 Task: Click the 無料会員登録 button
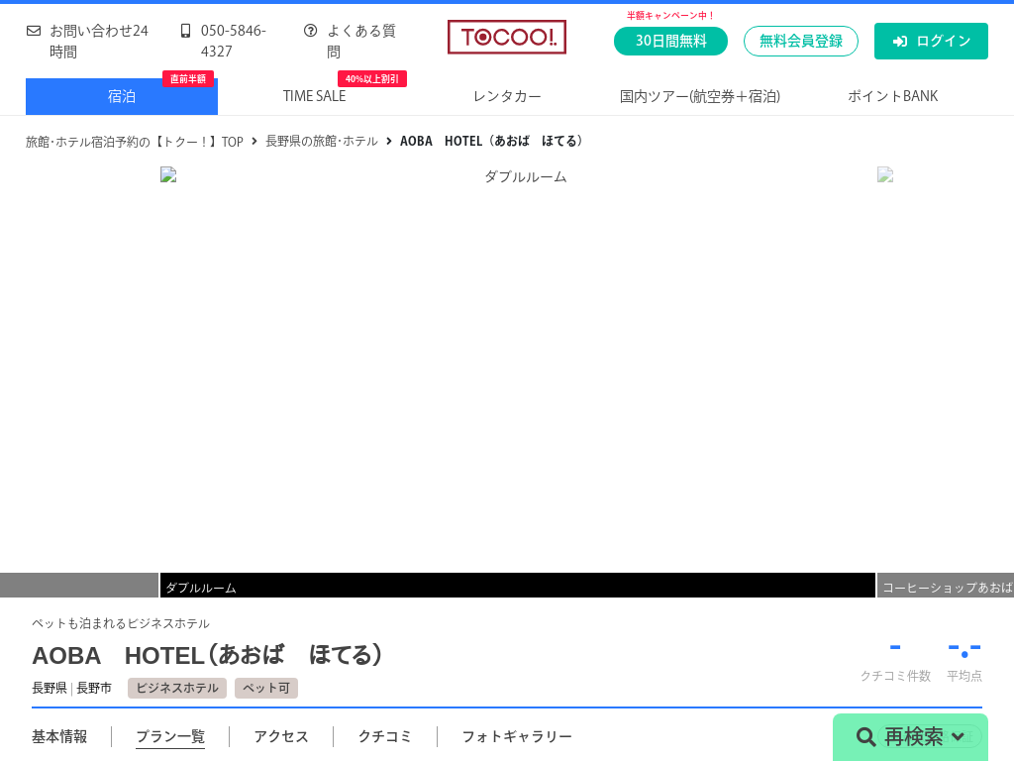[x=800, y=42]
